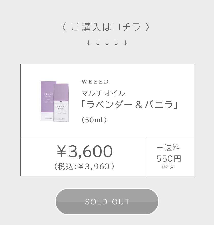Click the tax-included price ¥3,960 text

84,166
